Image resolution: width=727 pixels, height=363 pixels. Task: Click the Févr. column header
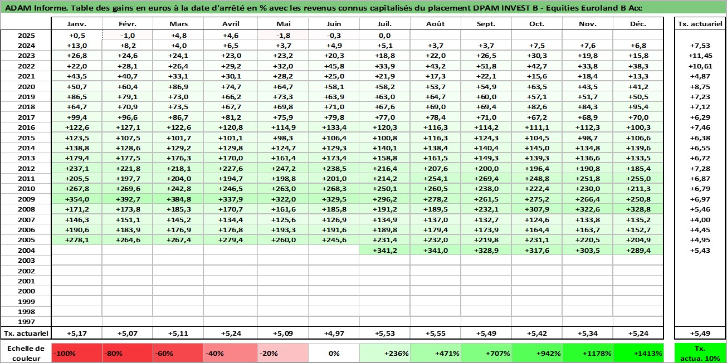coord(128,24)
